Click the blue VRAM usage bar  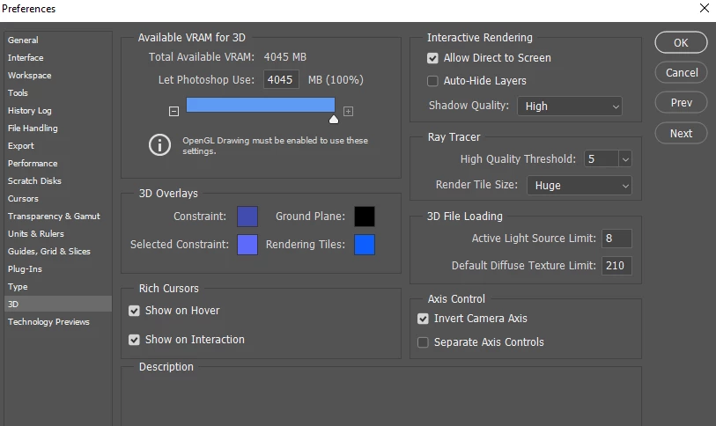261,105
